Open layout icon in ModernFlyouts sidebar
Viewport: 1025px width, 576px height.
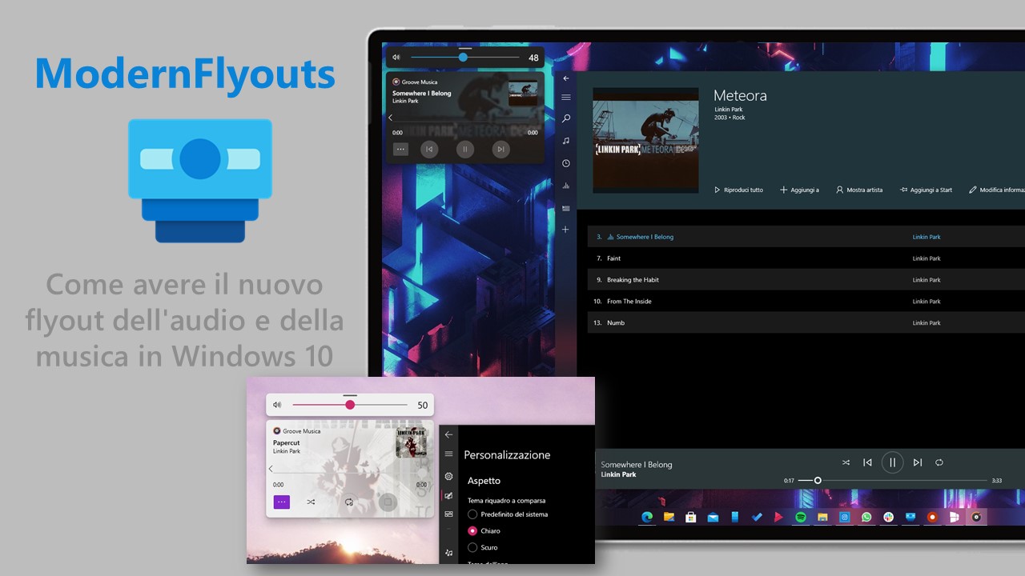[448, 514]
